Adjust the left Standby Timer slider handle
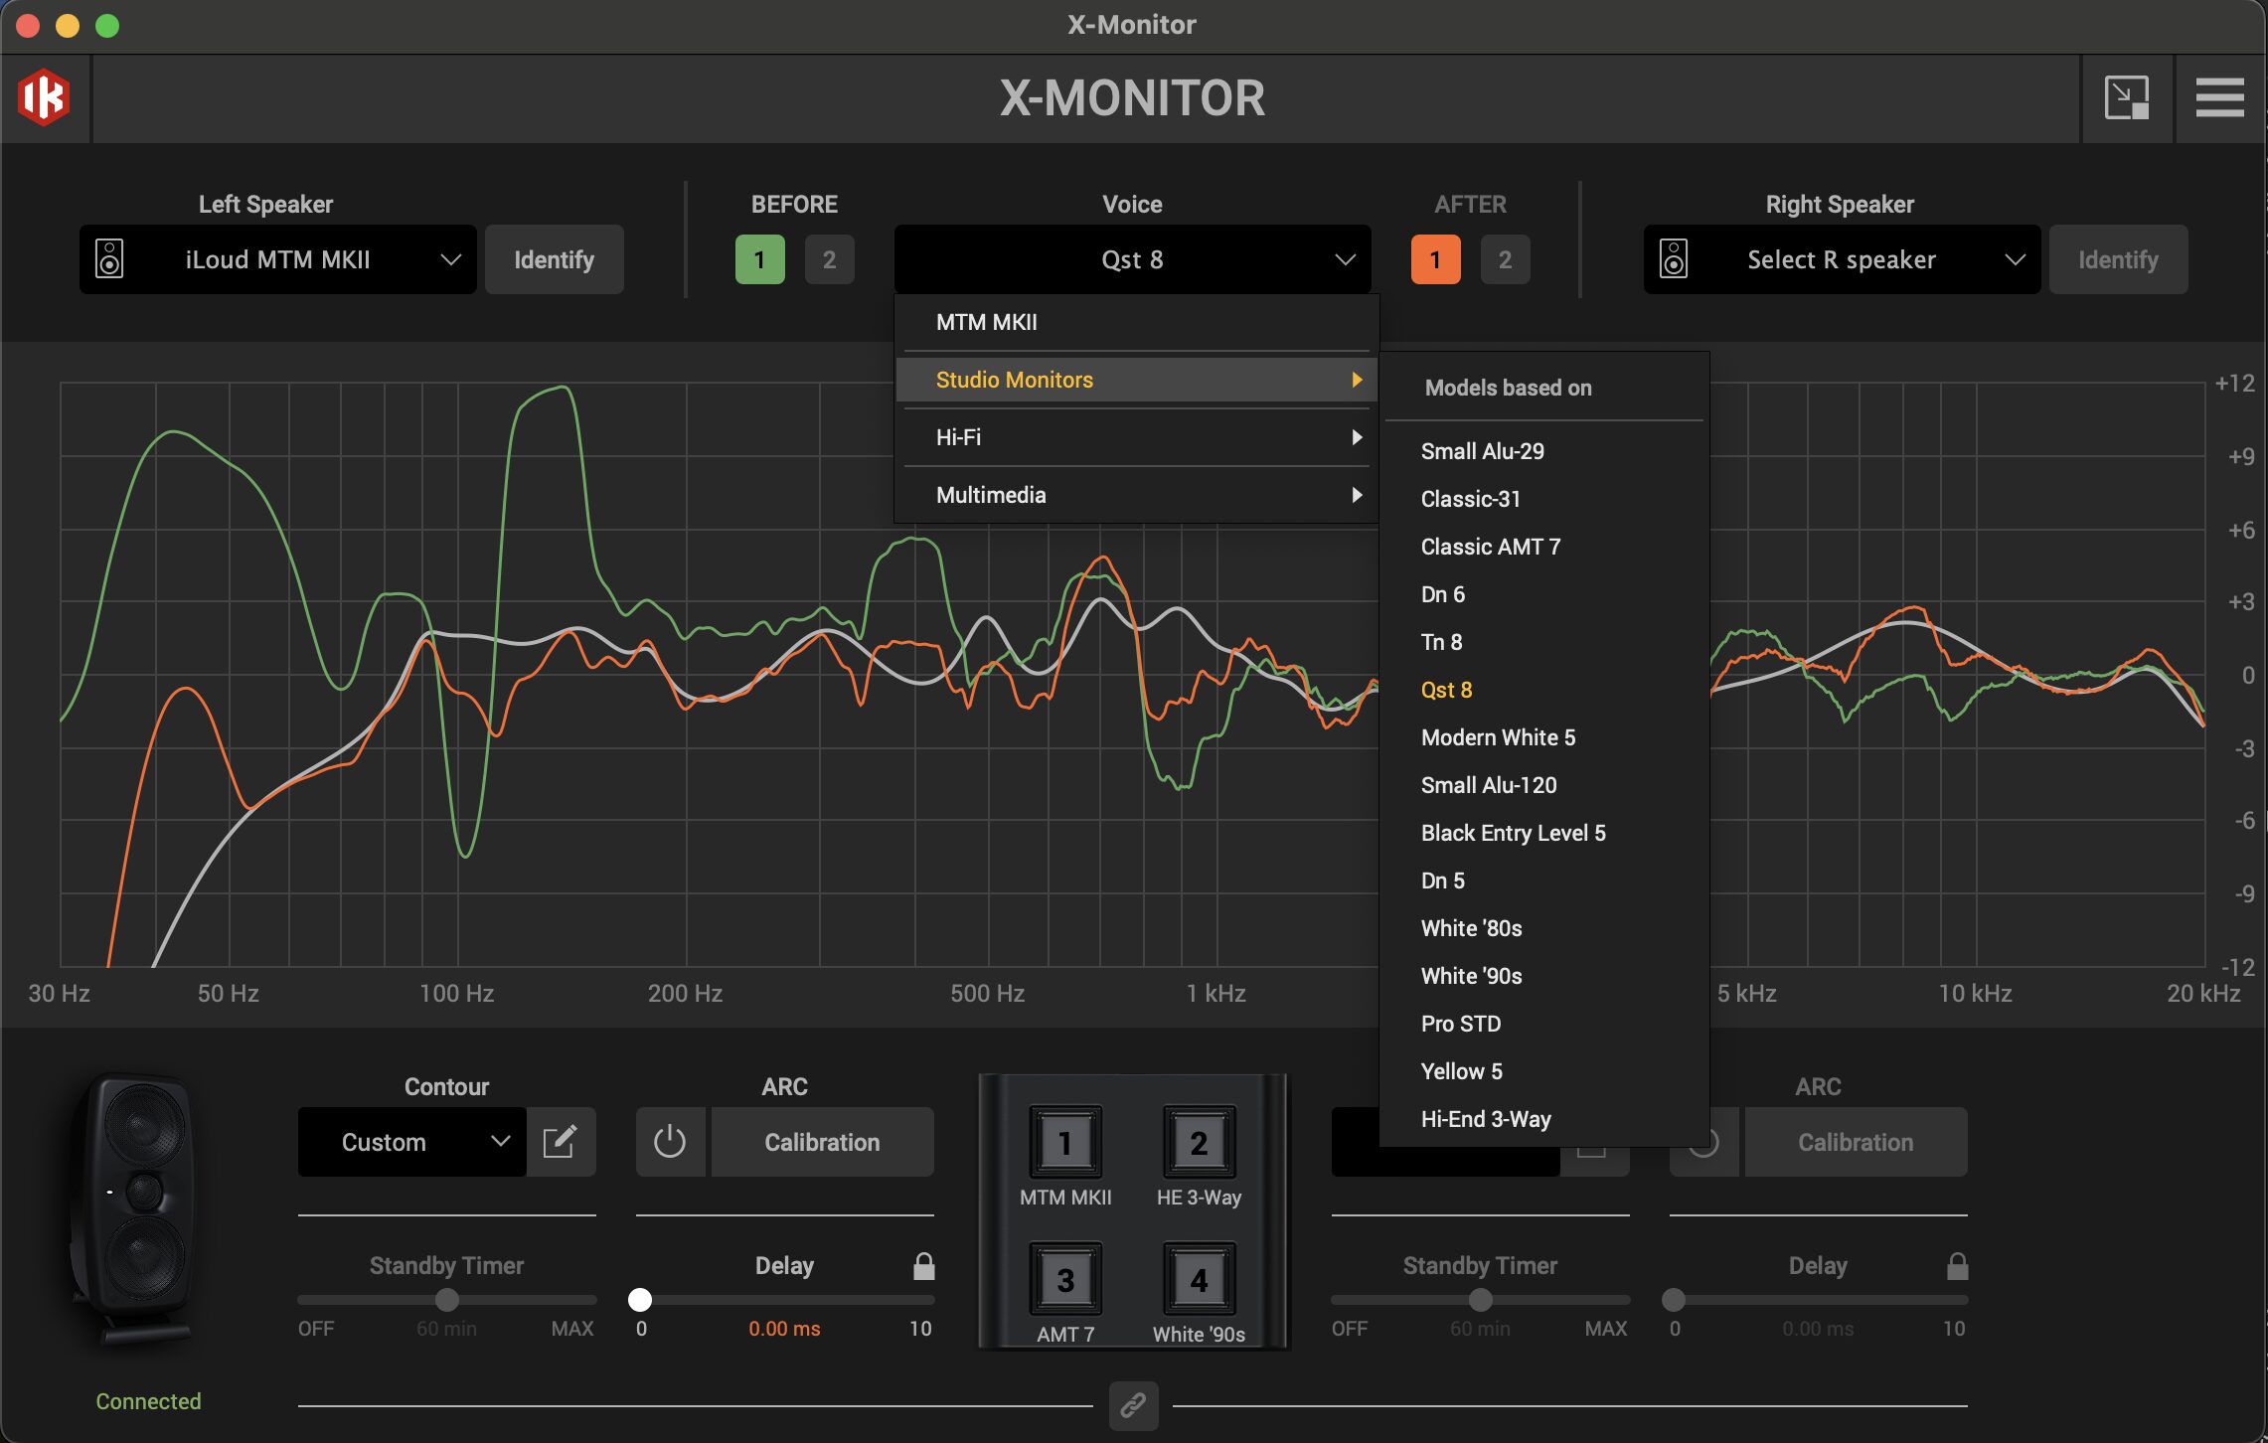 [x=447, y=1299]
